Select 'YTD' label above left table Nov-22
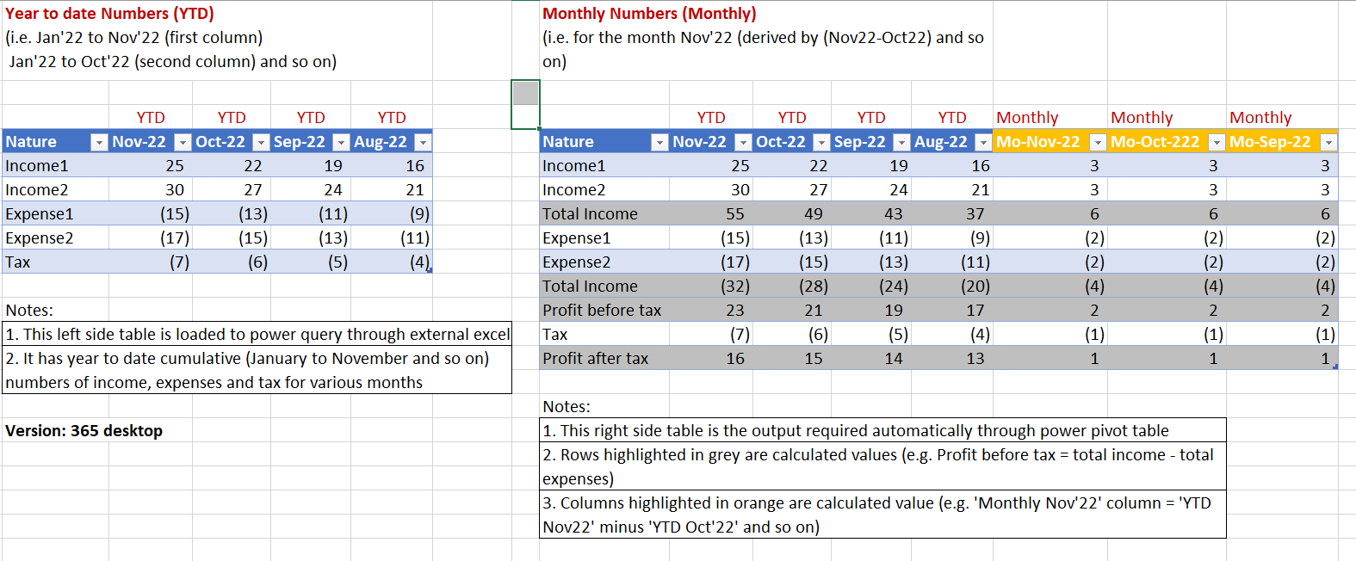Image resolution: width=1356 pixels, height=561 pixels. pyautogui.click(x=151, y=118)
